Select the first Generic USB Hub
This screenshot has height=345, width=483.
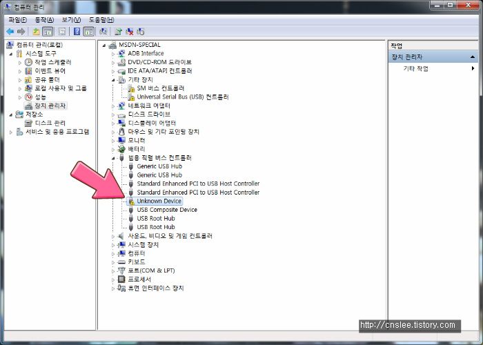tap(159, 166)
